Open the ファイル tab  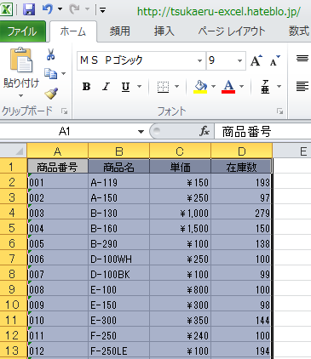pyautogui.click(x=22, y=31)
